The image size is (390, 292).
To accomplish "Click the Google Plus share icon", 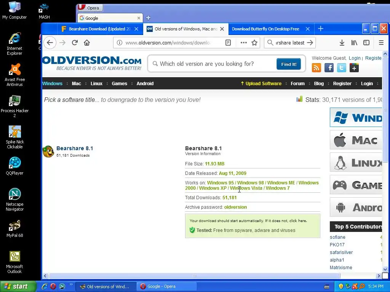I will pos(354,68).
